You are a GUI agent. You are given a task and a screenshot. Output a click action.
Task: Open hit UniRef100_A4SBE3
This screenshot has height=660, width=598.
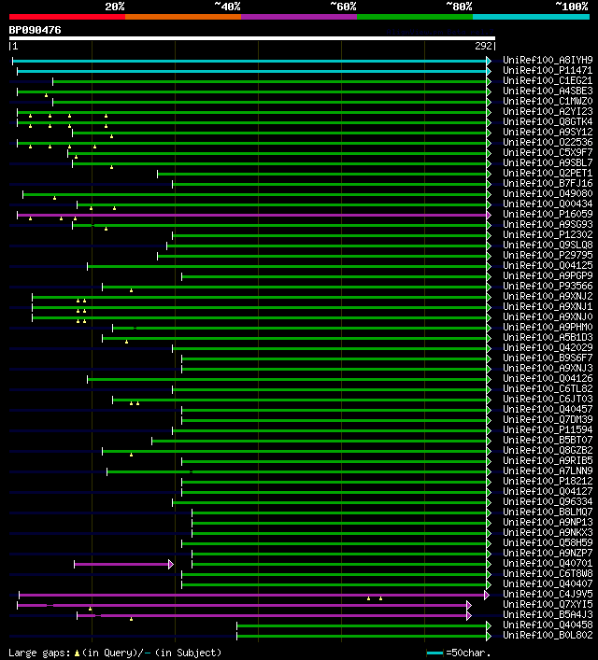coord(548,91)
